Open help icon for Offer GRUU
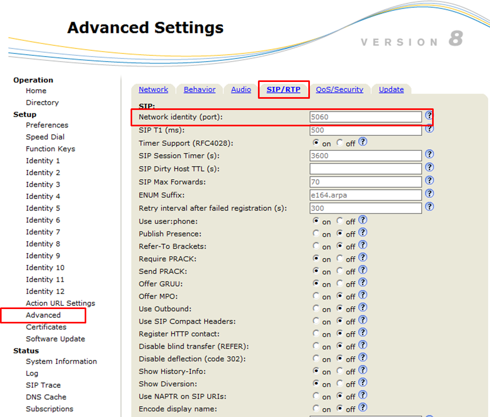The height and width of the screenshot is (417, 490). coord(363,282)
